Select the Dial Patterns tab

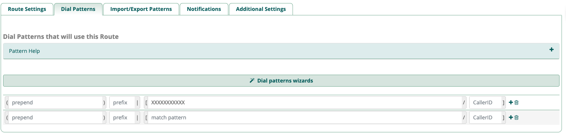tap(78, 9)
